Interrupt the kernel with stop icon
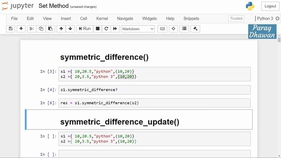Screen dimensions: 281x158 click(x=97, y=29)
